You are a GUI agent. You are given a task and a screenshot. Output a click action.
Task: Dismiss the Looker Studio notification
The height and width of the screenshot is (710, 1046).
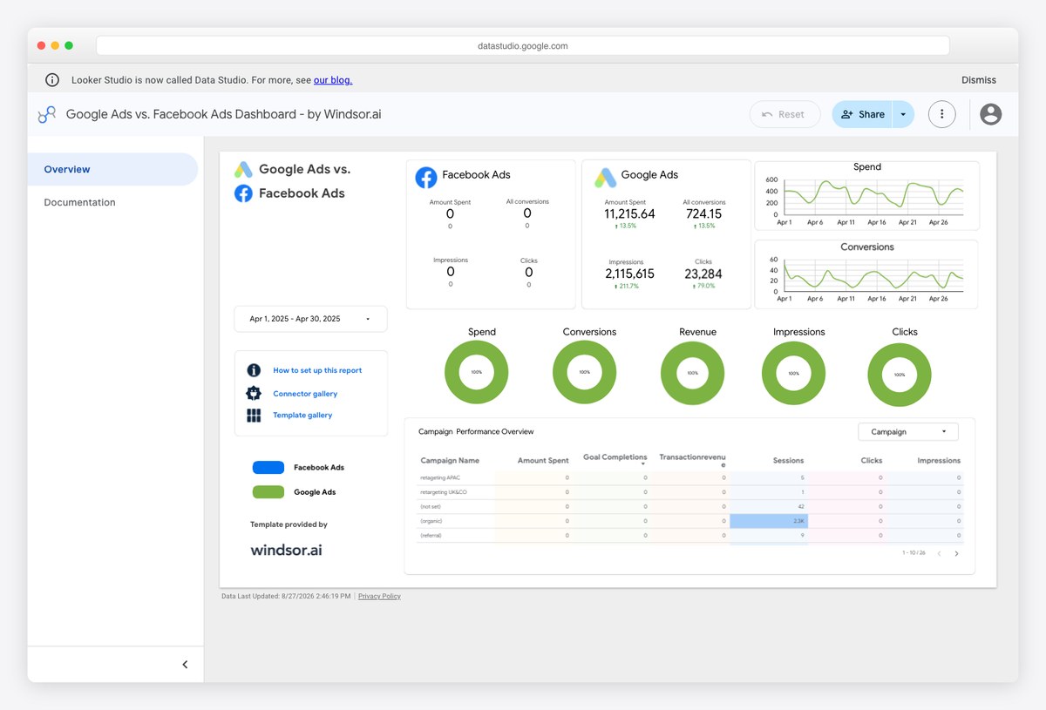(x=979, y=80)
